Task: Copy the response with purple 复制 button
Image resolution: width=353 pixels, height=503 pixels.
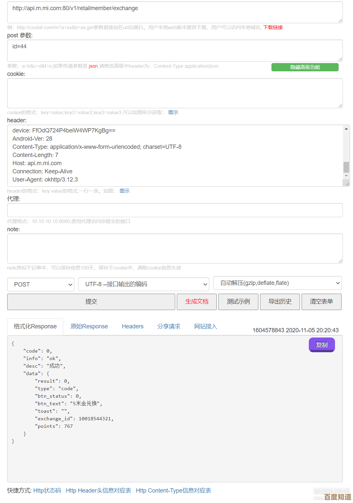Action: pos(322,344)
